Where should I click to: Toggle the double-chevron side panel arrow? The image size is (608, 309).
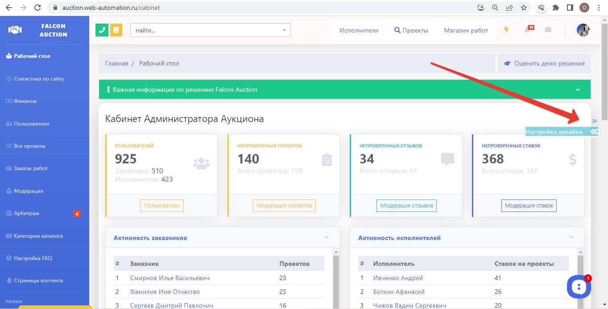click(595, 121)
